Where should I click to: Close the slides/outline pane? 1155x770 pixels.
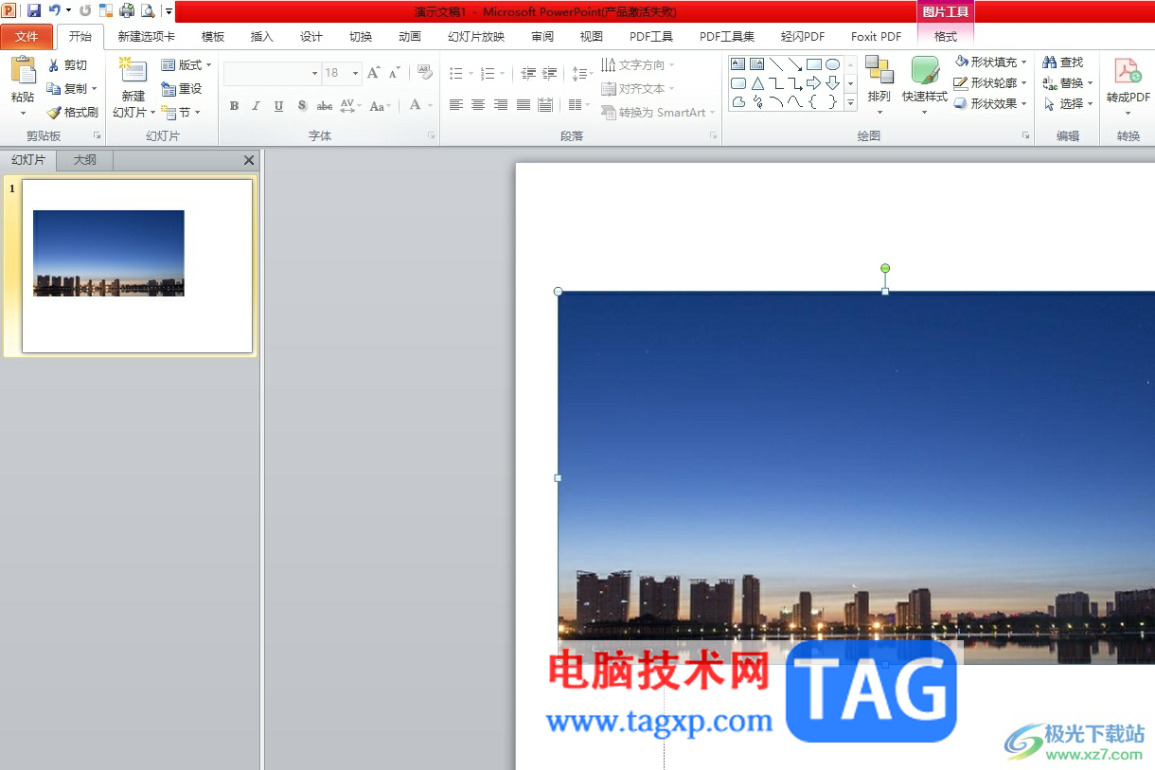click(249, 161)
